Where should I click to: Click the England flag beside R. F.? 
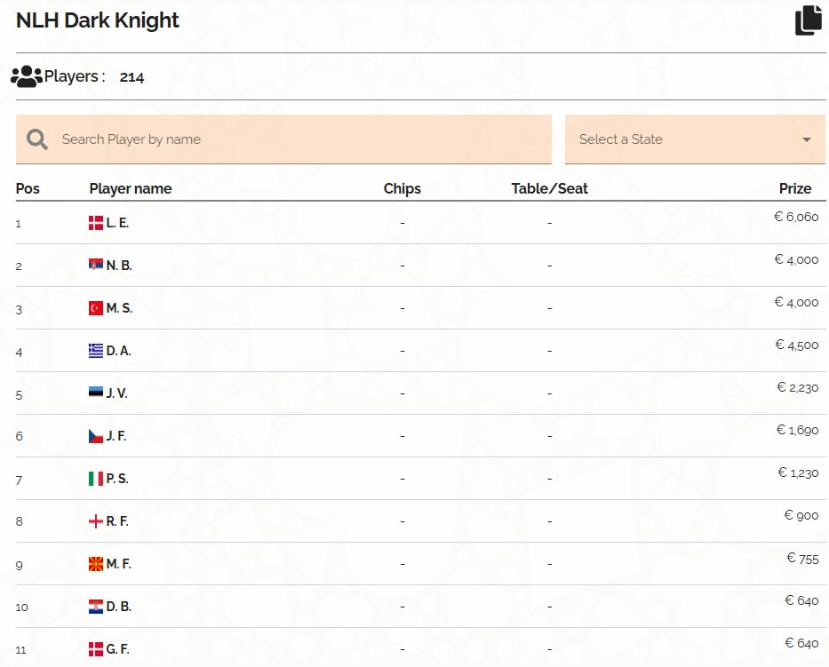(x=96, y=521)
